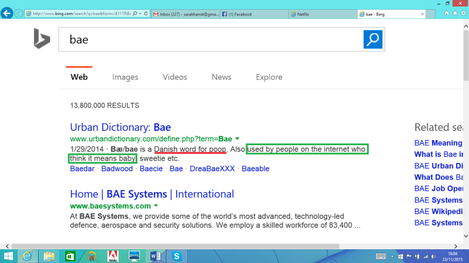This screenshot has width=469, height=263.
Task: Open Microsoft Word from the taskbar
Action: click(155, 255)
